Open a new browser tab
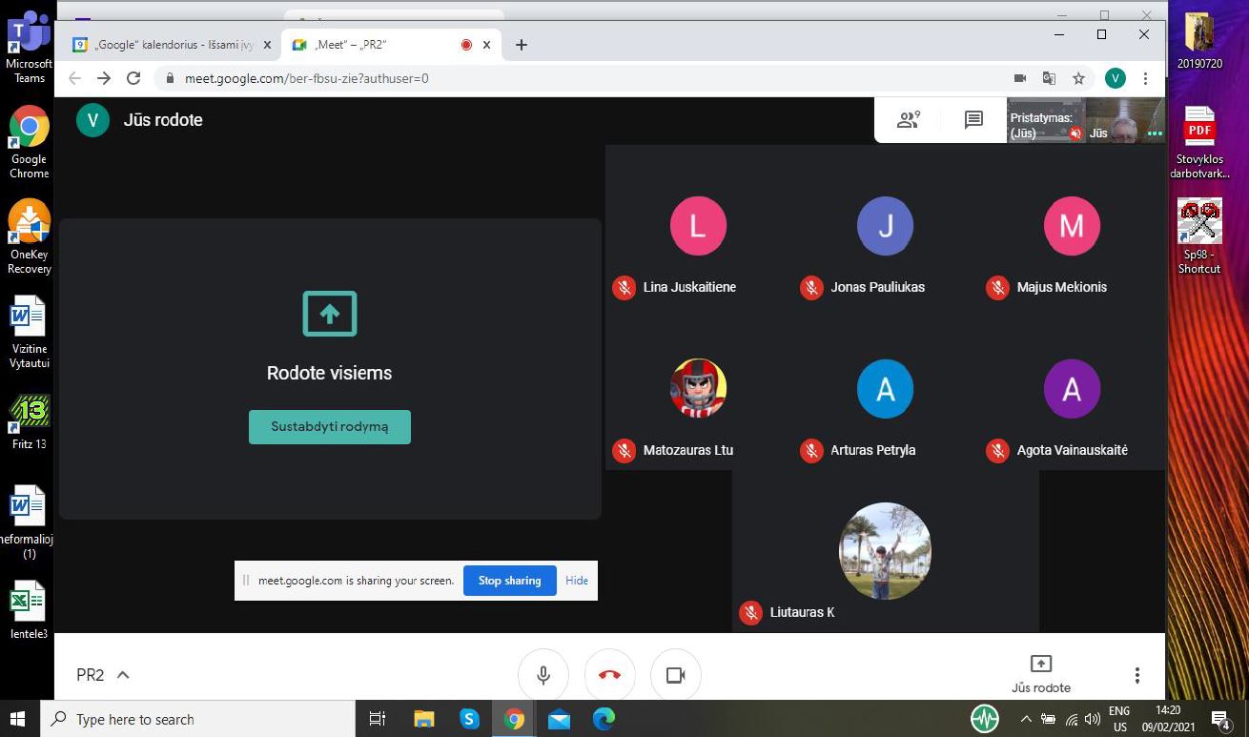This screenshot has height=737, width=1249. [521, 45]
